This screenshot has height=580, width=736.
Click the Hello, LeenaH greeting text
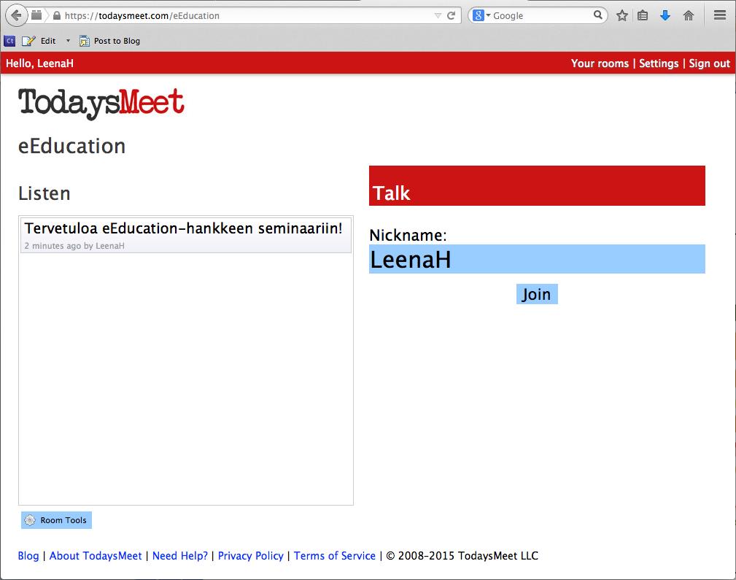(x=39, y=63)
